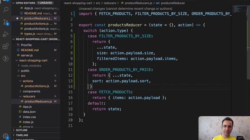Image resolution: width=250 pixels, height=140 pixels.
Task: Open data.json in the explorer
Action: [x=29, y=112]
